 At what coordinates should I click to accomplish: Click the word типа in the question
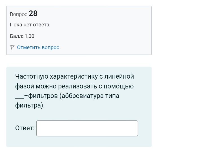(112, 96)
